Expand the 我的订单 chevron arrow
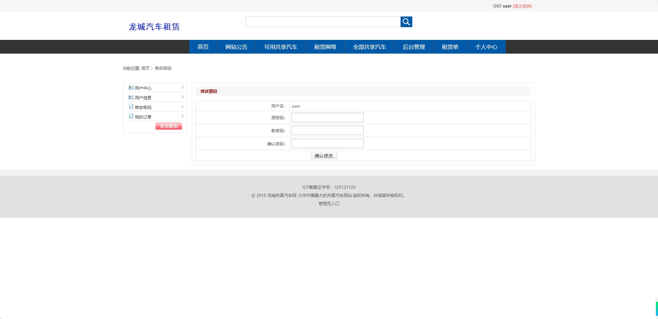The image size is (658, 319). pos(182,116)
